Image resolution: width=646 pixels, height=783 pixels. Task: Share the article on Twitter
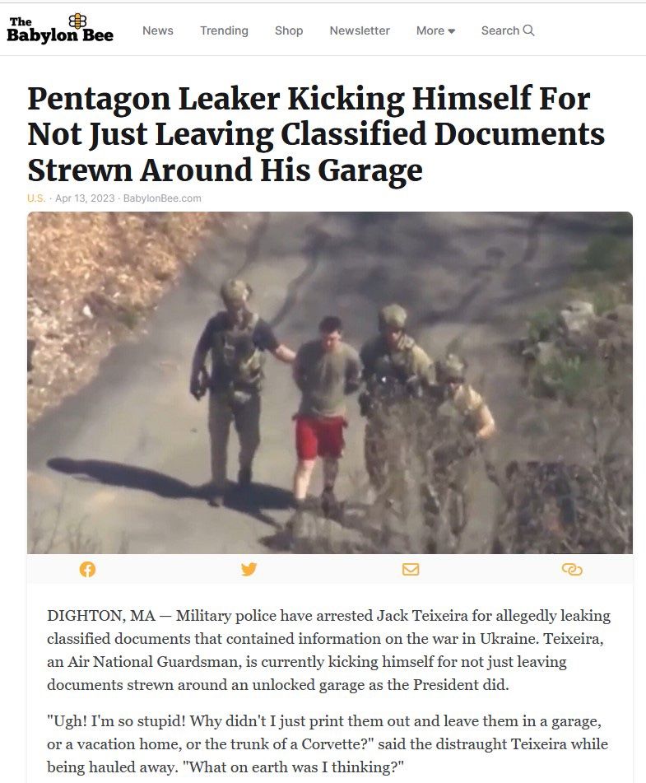point(249,569)
